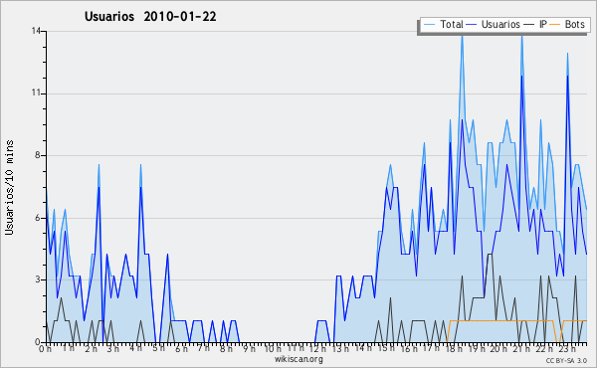Viewport: 597px width, 368px height.
Task: Click the chart title 'Usuarios 2010-01-22'
Action: (x=150, y=17)
